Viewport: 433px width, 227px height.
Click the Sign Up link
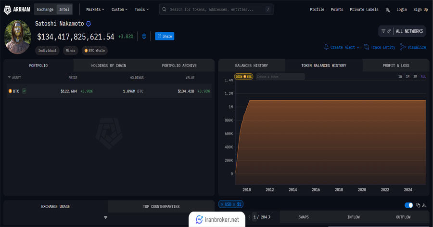tap(420, 10)
